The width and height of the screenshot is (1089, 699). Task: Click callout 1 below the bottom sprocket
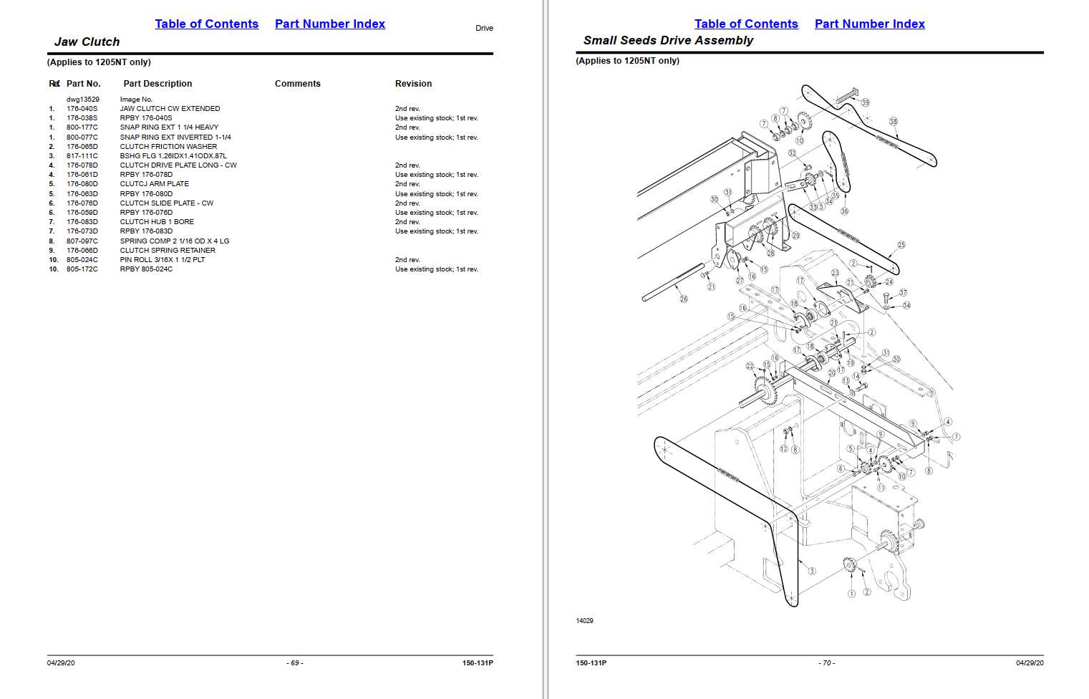click(851, 594)
